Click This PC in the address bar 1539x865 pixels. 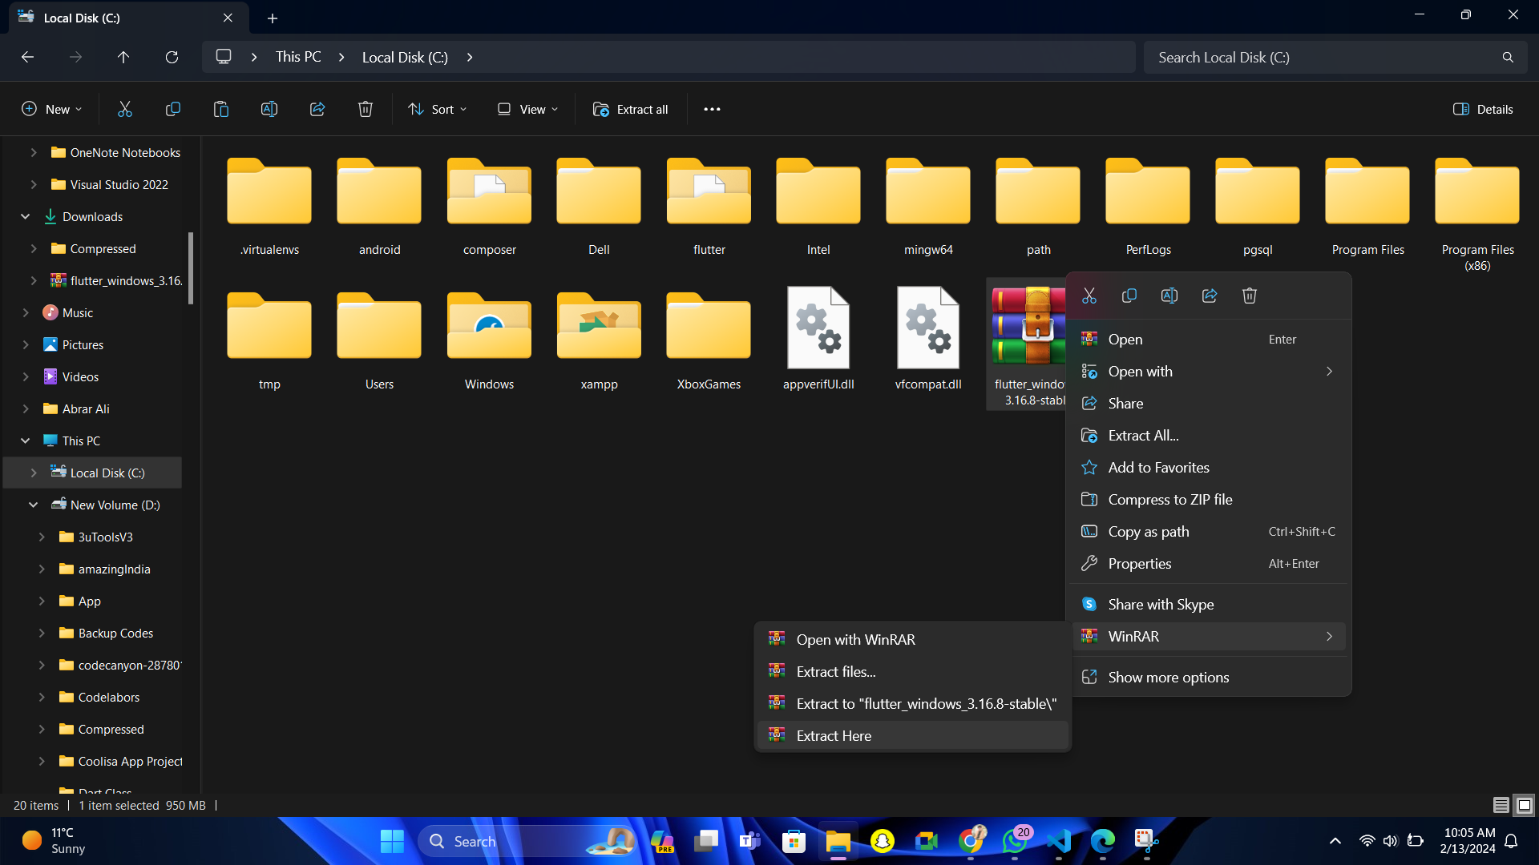[298, 57]
